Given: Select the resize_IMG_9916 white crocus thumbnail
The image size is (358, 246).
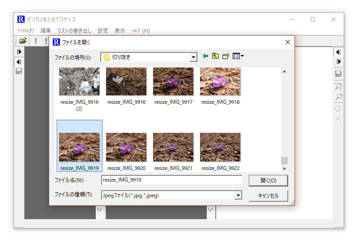Looking at the screenshot, I should click(126, 81).
